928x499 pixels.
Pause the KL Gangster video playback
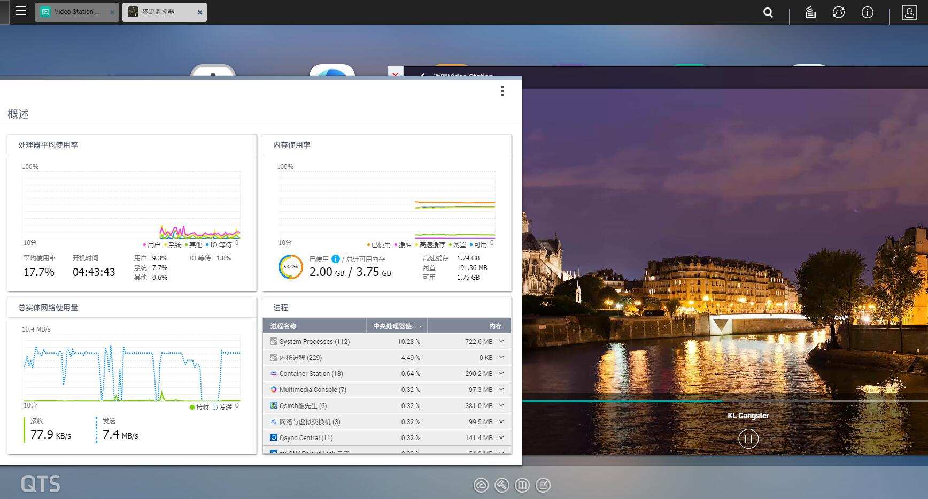pos(748,439)
